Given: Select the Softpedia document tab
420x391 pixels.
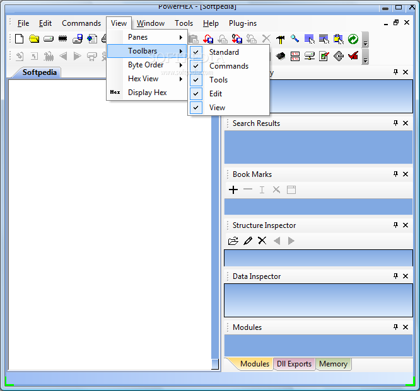Looking at the screenshot, I should (x=39, y=72).
